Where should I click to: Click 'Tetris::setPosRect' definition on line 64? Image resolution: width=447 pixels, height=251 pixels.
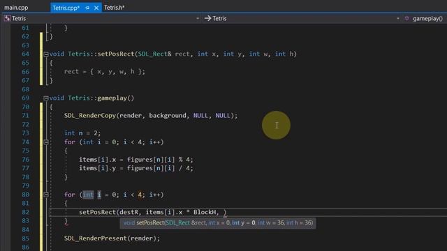101,54
